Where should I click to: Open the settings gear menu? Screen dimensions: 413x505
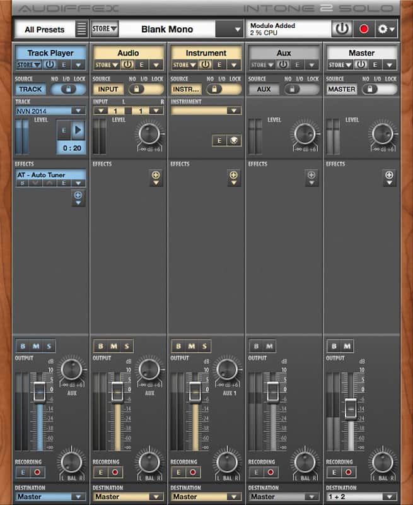click(x=386, y=29)
